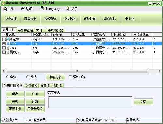Switch to the 屏幕墙 tab

(x=45, y=86)
